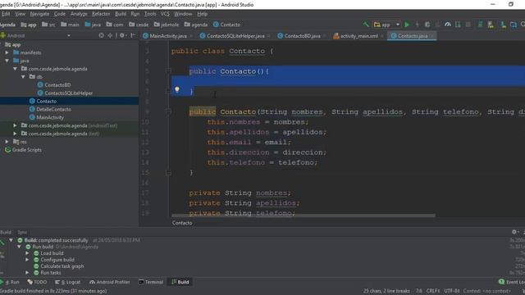This screenshot has height=295, width=525.
Task: Hide the Project panel using the hide icon
Action: [x=133, y=35]
